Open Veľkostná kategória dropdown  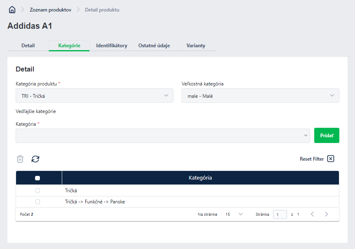(260, 96)
